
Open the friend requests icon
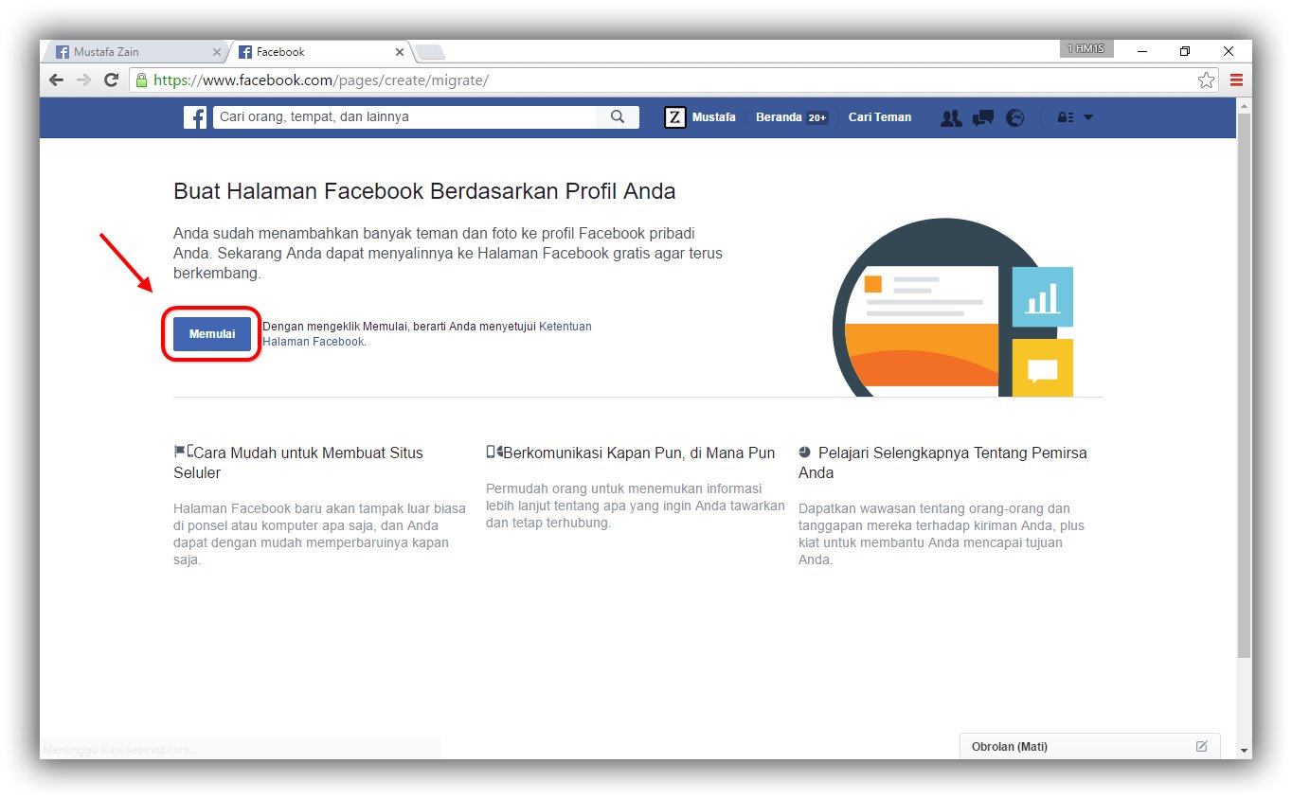click(x=951, y=117)
